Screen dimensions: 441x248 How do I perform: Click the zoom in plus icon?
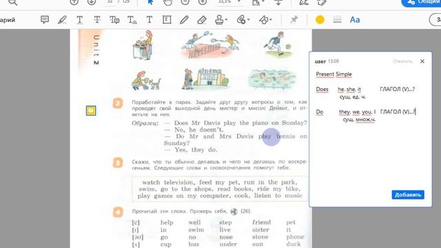click(x=203, y=2)
